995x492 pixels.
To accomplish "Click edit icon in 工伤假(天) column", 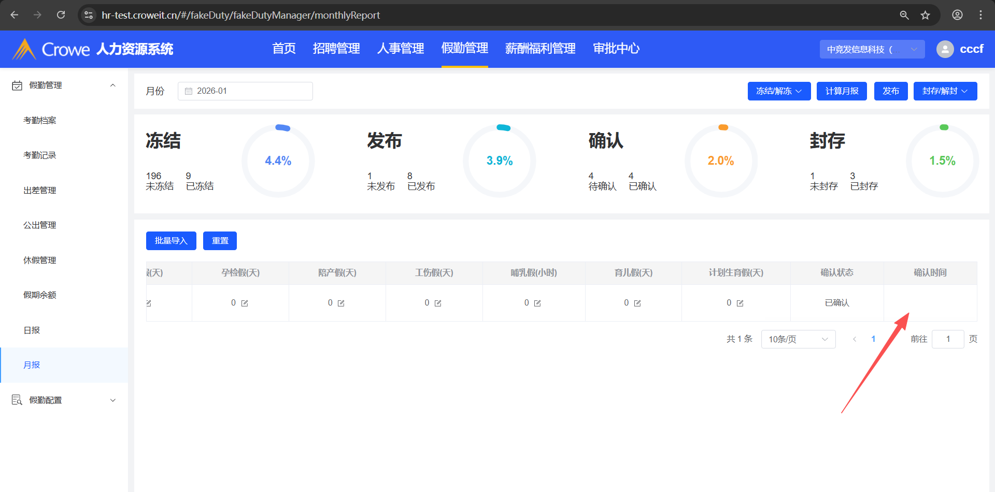I will (x=438, y=303).
